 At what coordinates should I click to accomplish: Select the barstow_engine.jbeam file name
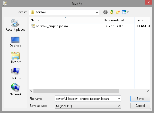[x=52, y=26]
